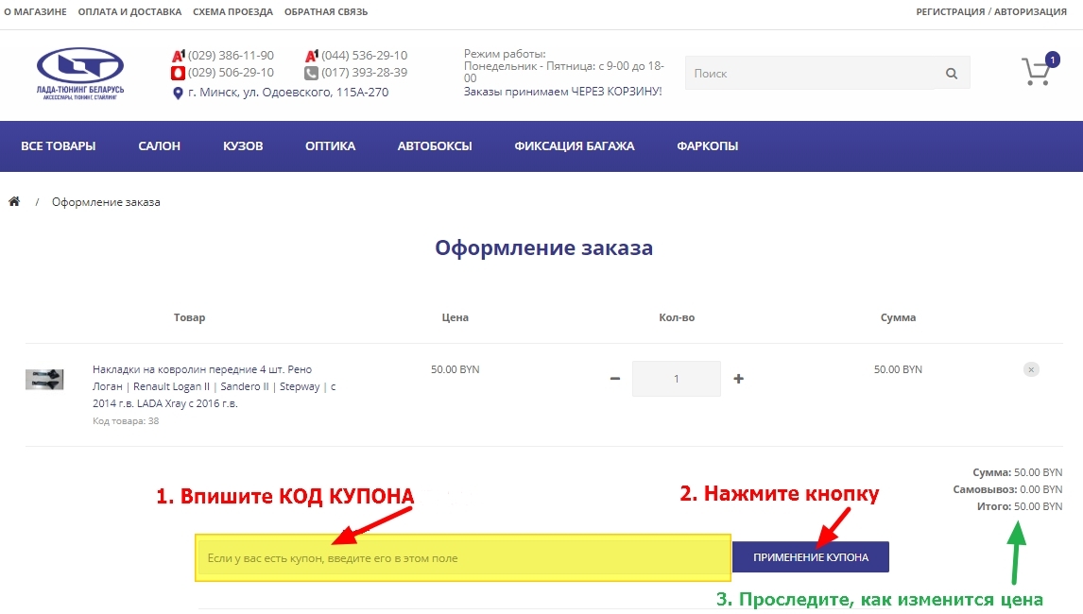
Task: Click the search magnifier icon
Action: [951, 74]
